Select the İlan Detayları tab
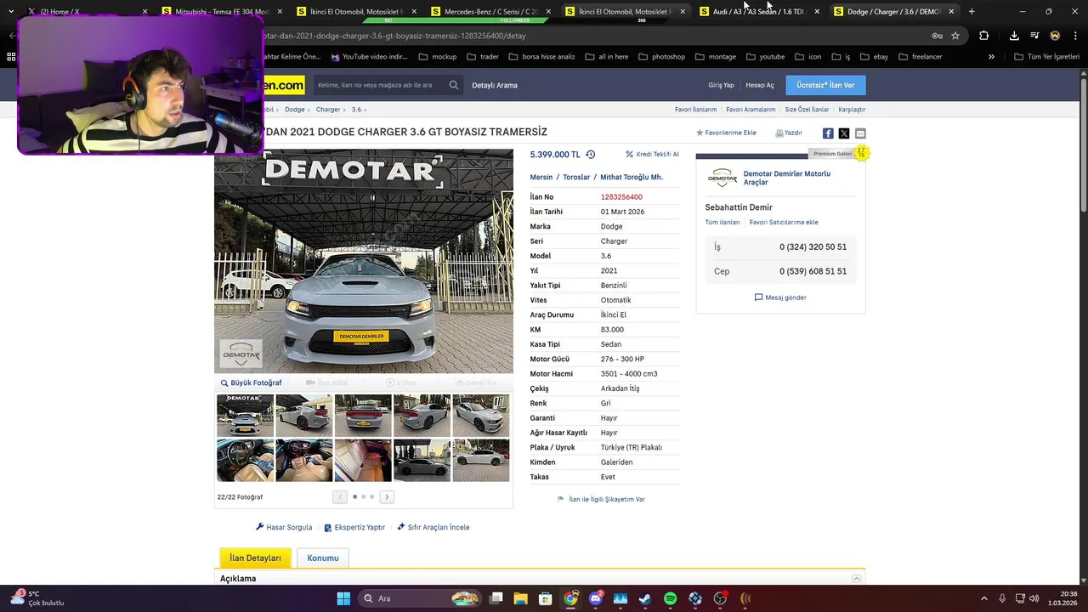Viewport: 1088px width, 612px height. coord(255,558)
